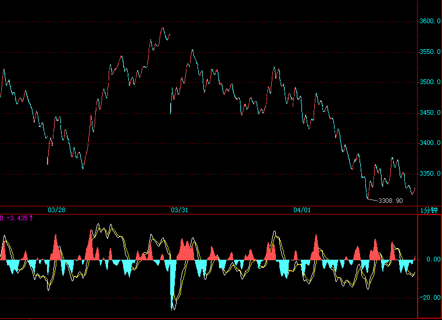This screenshot has width=442, height=320.
Task: Click the 3350.00 price axis label
Action: tap(430, 174)
